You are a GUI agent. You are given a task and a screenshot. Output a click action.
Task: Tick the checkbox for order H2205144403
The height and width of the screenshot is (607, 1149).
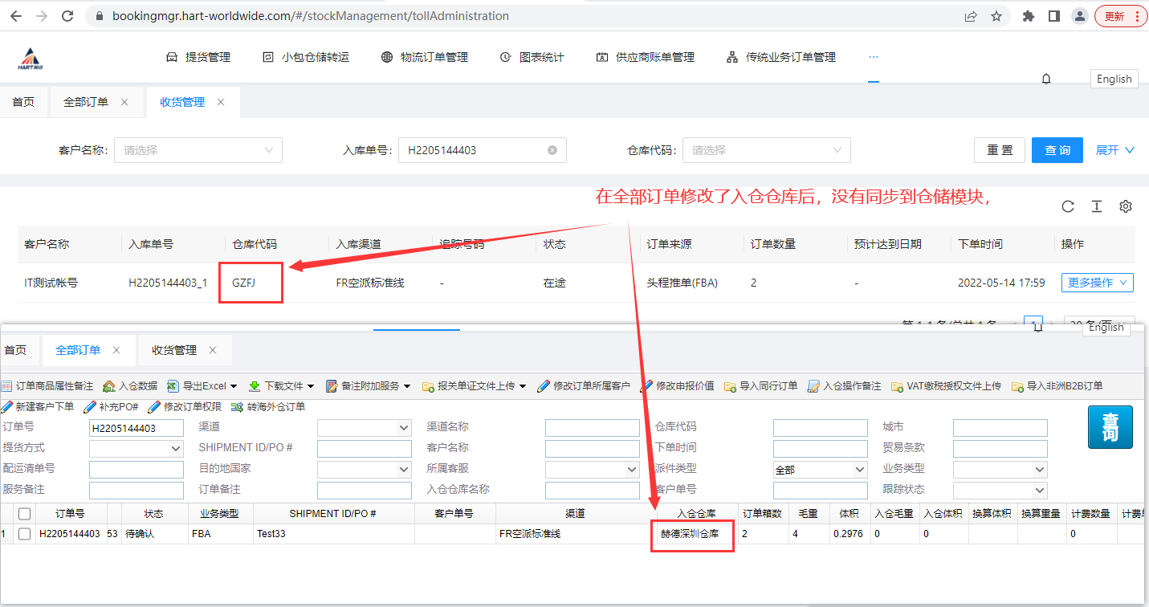click(x=25, y=534)
